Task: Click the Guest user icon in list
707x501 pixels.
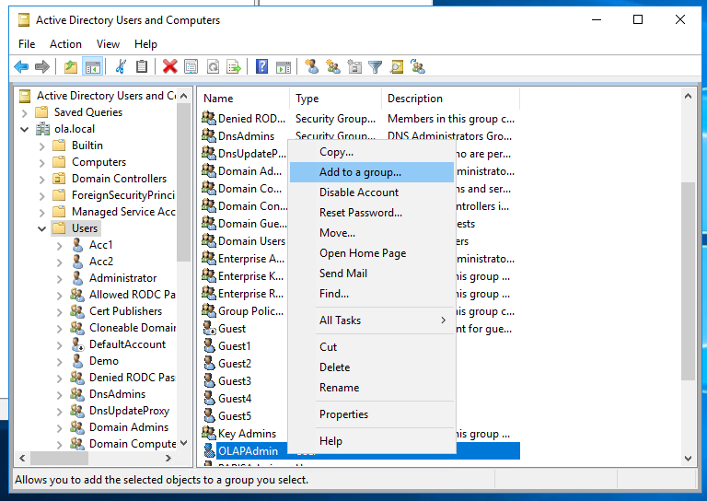Action: pyautogui.click(x=209, y=328)
